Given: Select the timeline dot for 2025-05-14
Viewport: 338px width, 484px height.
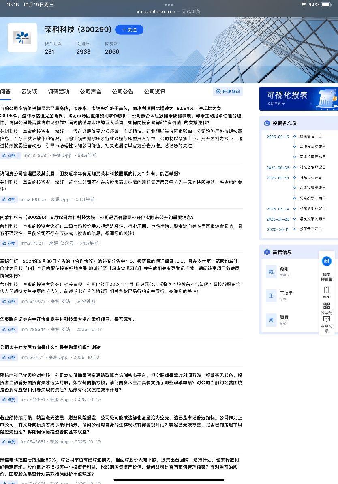Looking at the screenshot, I should point(295,208).
